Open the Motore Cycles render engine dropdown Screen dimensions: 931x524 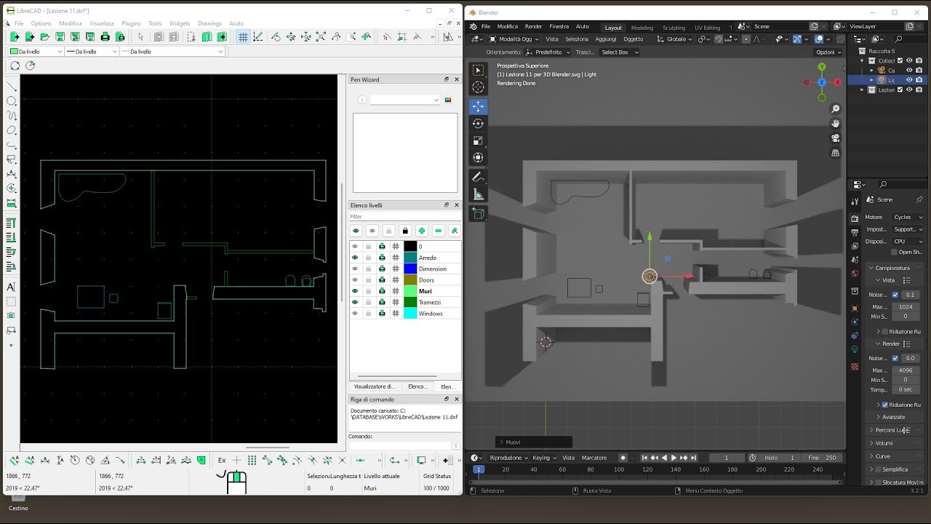[x=907, y=217]
